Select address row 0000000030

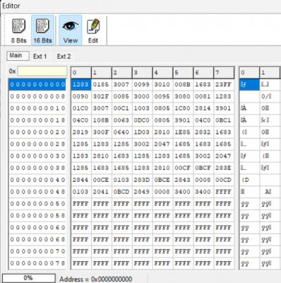(x=37, y=156)
